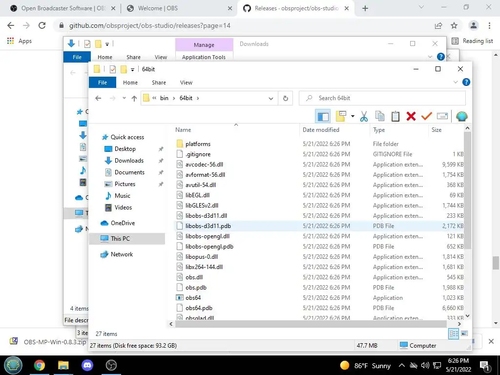The image size is (500, 375).
Task: Open the View ribbon tab in 64bit window
Action: tap(186, 83)
